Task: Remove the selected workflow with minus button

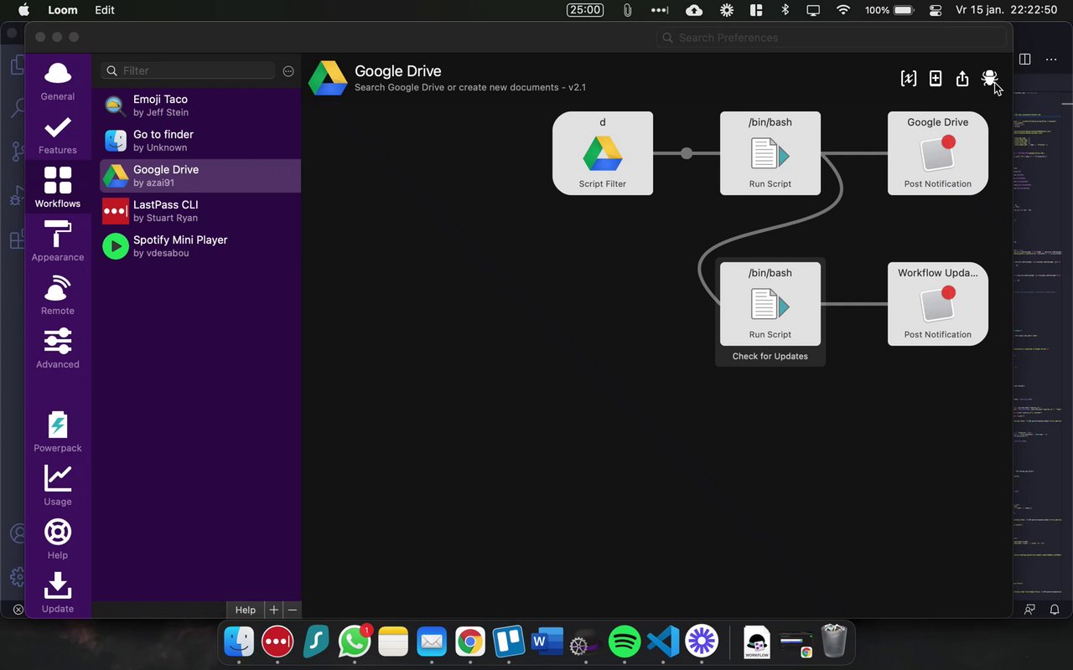Action: [x=292, y=611]
